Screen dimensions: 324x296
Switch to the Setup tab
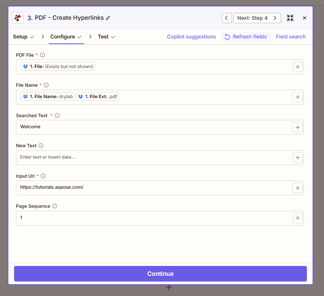[20, 37]
